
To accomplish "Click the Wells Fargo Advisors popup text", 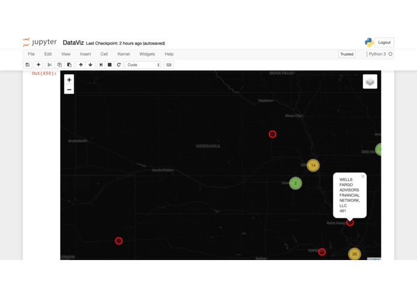I will (x=349, y=195).
